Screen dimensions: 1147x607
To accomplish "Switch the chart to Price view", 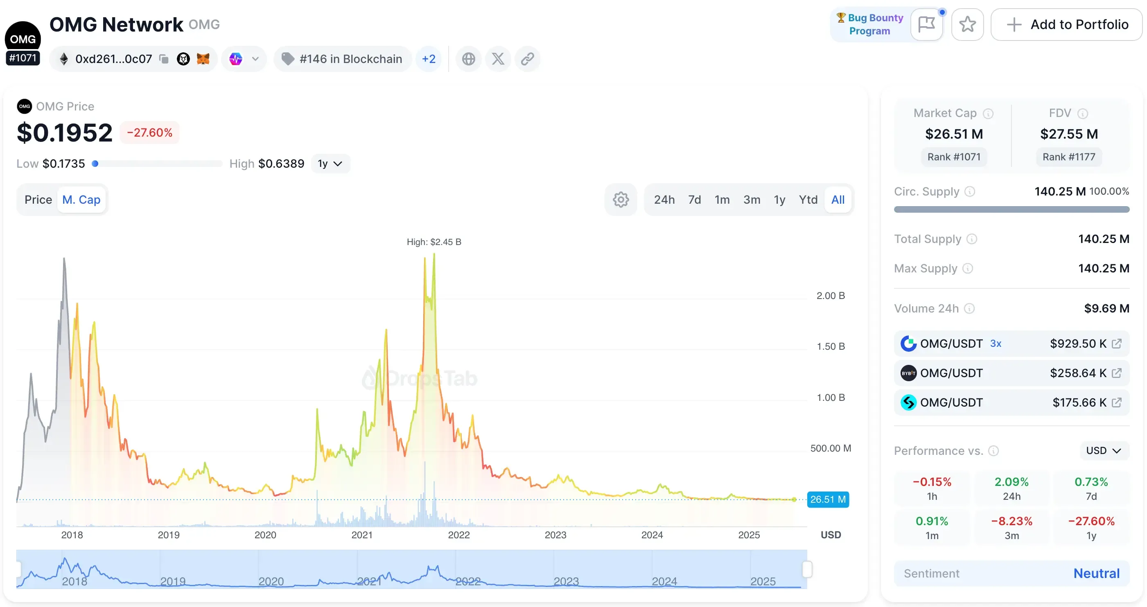I will (x=38, y=199).
